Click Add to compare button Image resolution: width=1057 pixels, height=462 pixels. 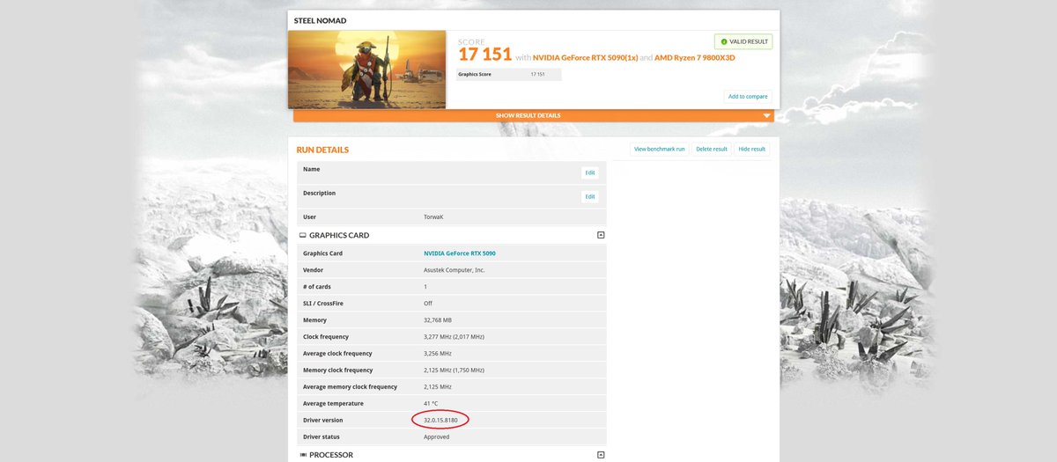pyautogui.click(x=747, y=96)
